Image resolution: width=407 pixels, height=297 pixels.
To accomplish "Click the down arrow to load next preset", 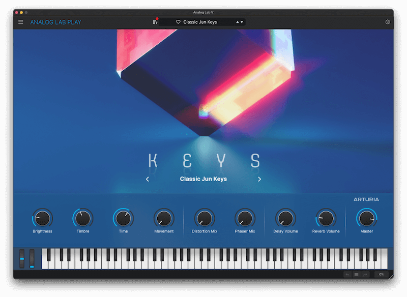I will 243,22.
